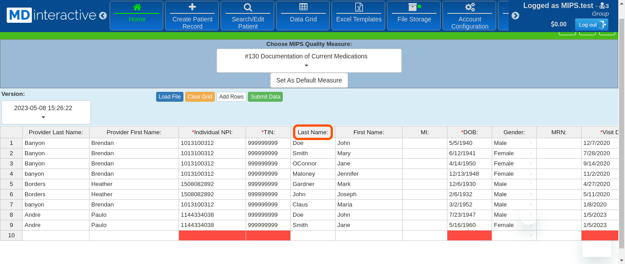The width and height of the screenshot is (625, 264).
Task: Open the Excel Templates spreadsheet icon
Action: tap(359, 7)
